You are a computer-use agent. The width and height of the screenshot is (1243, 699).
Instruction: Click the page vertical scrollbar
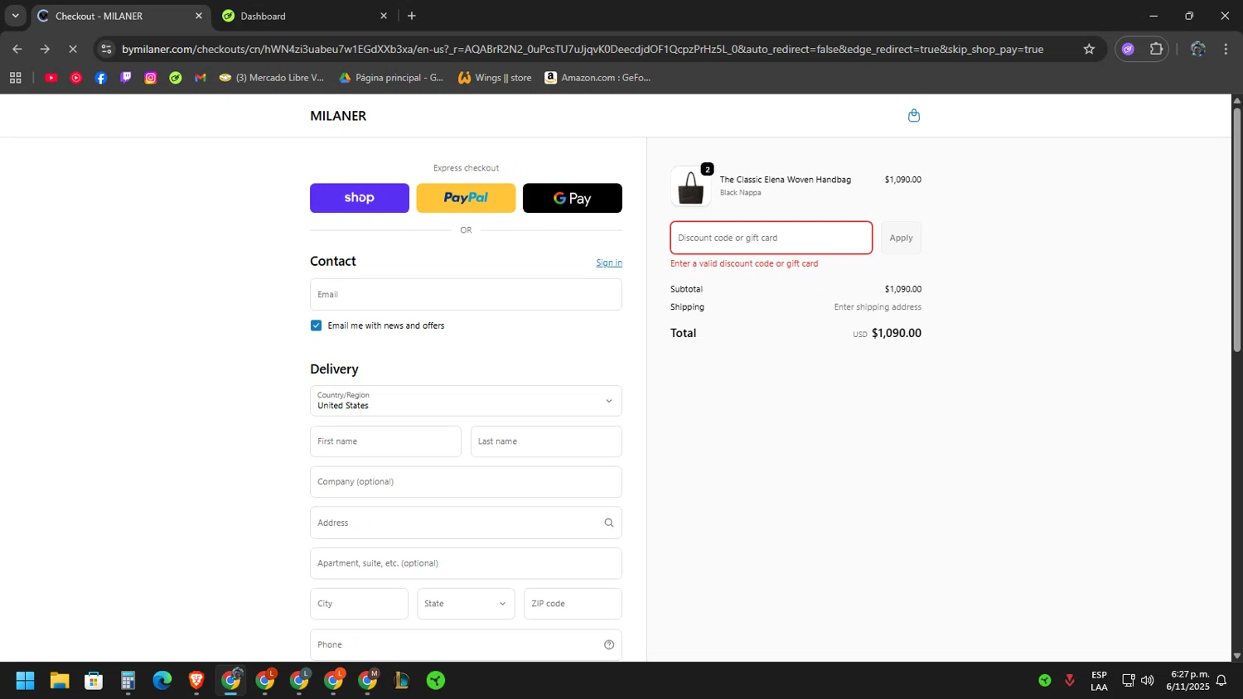point(1236,229)
